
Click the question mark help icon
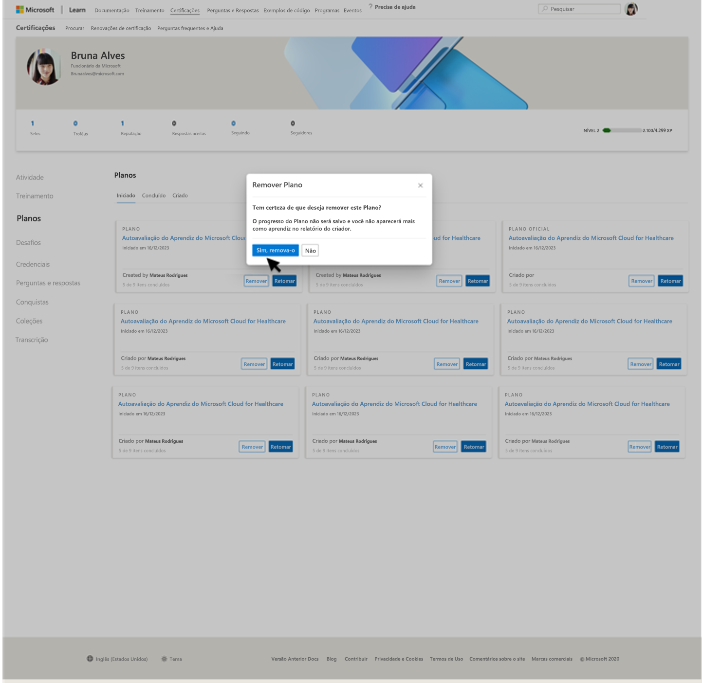(370, 6)
